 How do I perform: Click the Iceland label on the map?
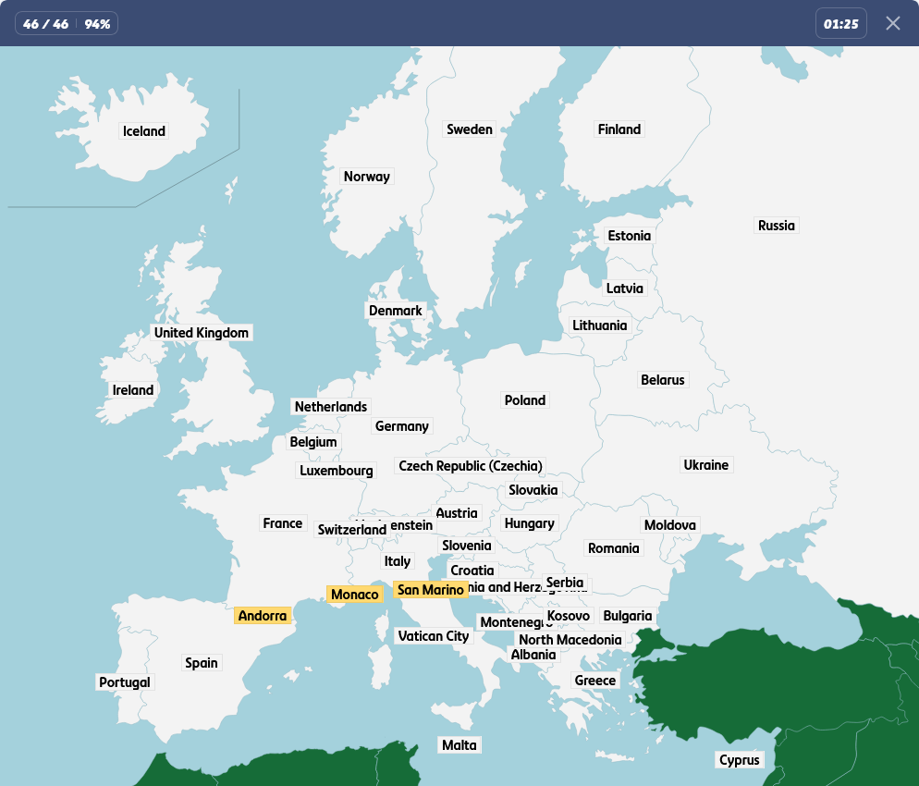tap(144, 131)
